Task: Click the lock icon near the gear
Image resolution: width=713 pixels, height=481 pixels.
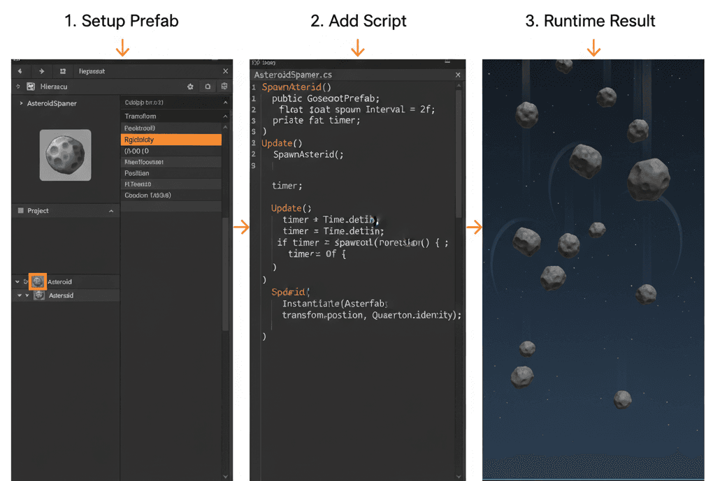Action: pyautogui.click(x=208, y=87)
